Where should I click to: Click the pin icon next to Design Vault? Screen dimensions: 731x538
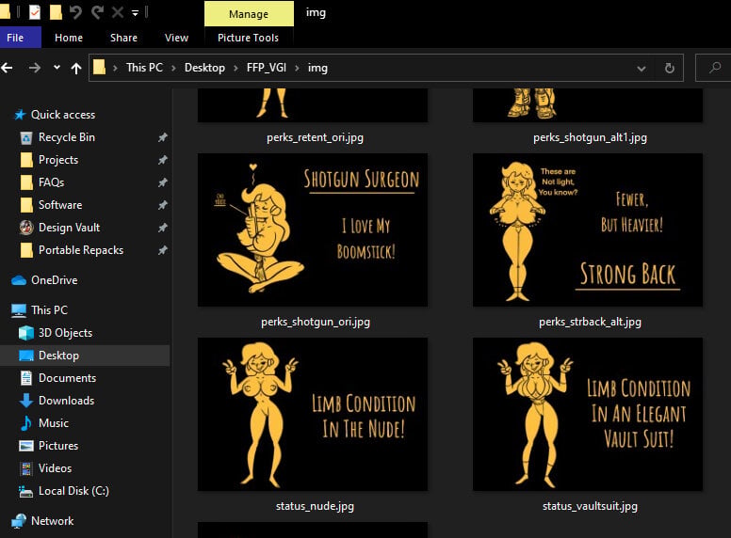162,227
